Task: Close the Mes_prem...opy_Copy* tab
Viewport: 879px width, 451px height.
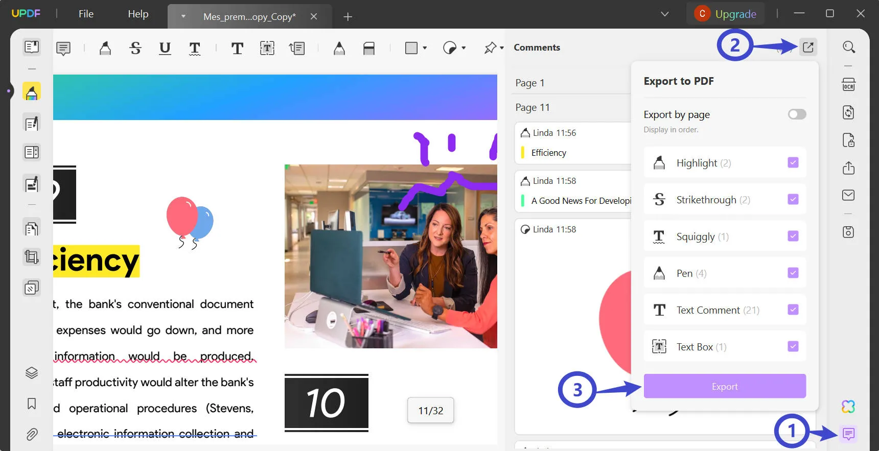Action: coord(314,17)
